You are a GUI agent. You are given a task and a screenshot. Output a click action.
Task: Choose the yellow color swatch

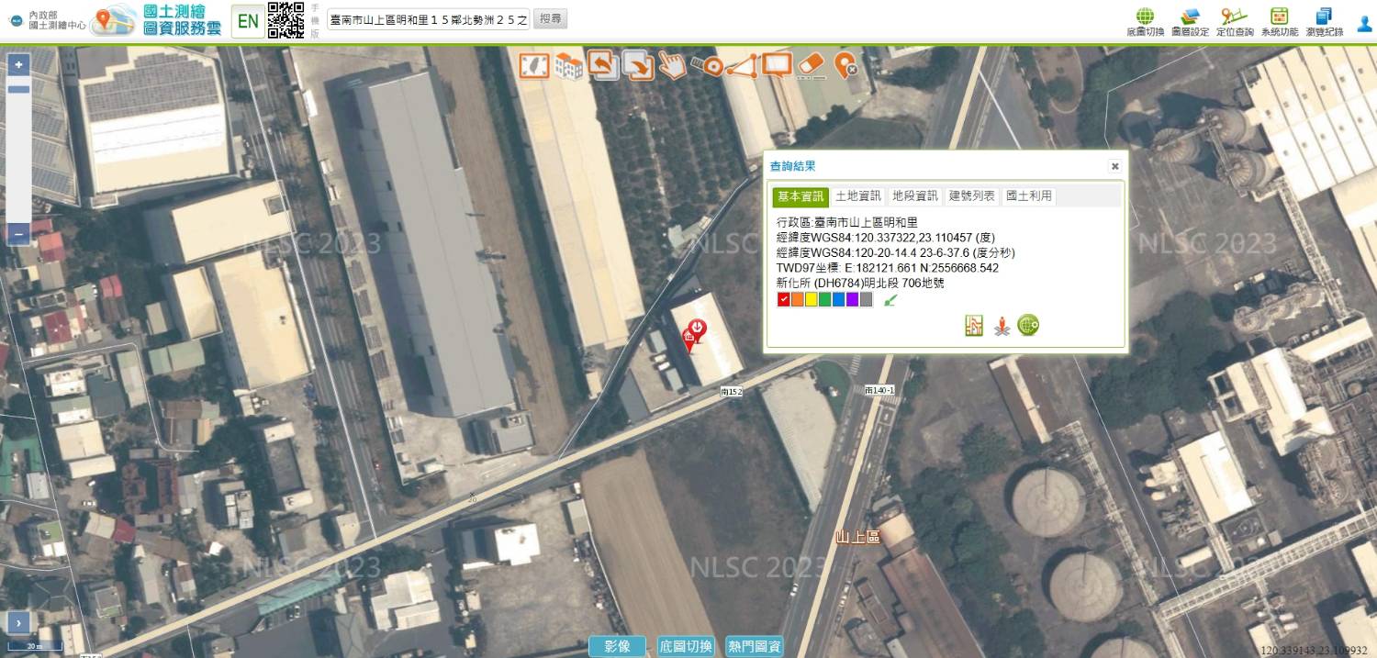(x=812, y=299)
